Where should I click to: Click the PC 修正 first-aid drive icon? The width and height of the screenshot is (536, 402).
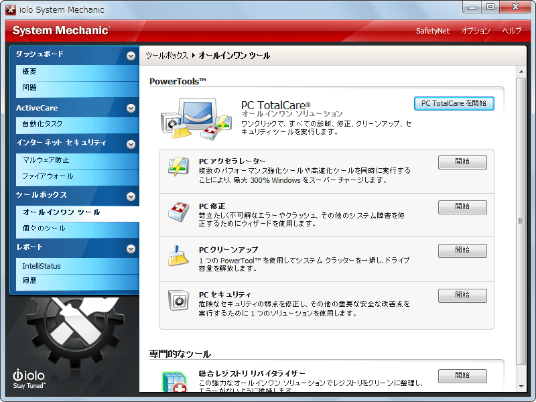coord(178,211)
